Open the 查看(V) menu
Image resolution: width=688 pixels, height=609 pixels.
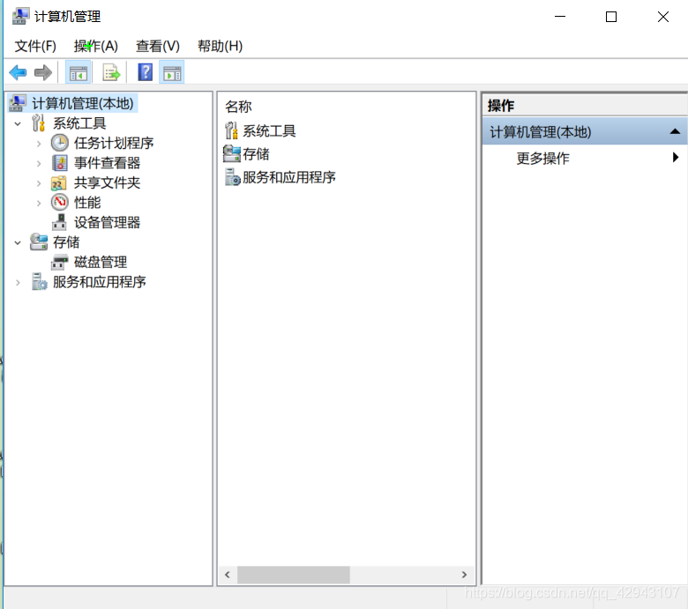(x=157, y=46)
